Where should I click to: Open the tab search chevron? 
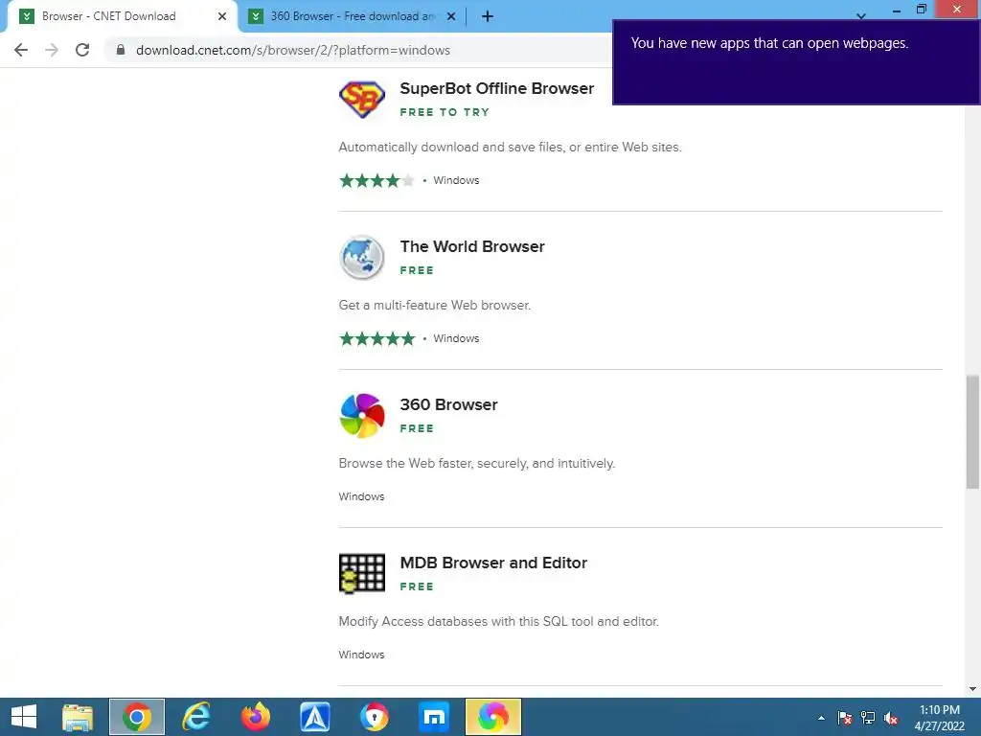tap(861, 16)
